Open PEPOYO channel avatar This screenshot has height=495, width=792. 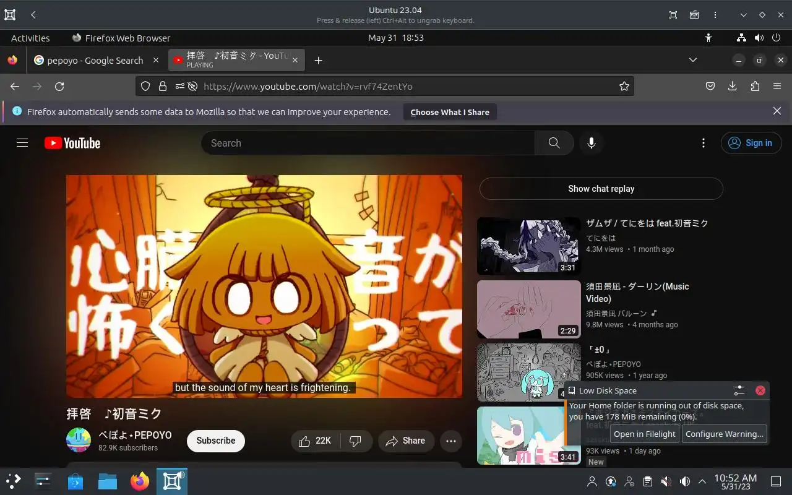[79, 440]
